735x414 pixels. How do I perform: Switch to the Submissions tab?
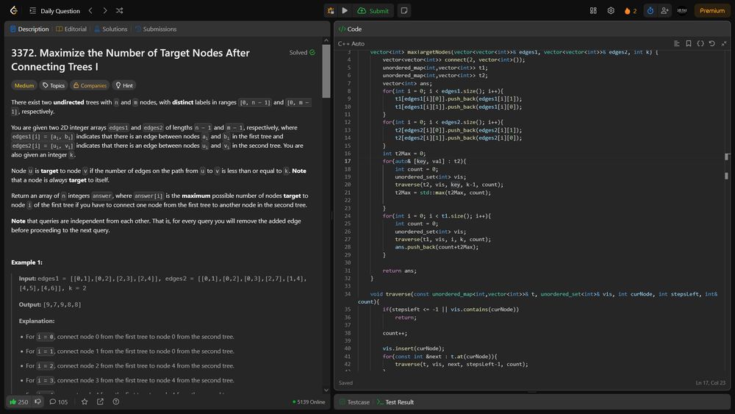pos(156,29)
